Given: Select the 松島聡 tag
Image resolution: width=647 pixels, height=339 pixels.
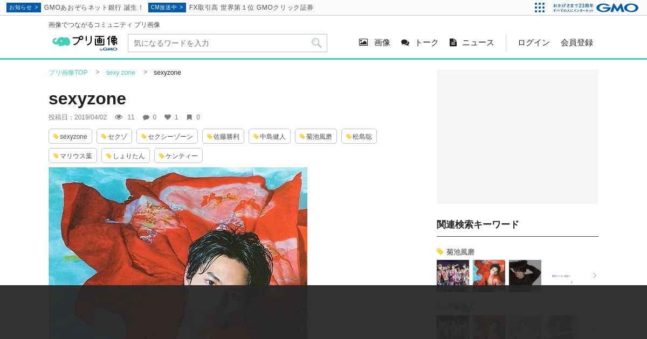Looking at the screenshot, I should [x=359, y=136].
